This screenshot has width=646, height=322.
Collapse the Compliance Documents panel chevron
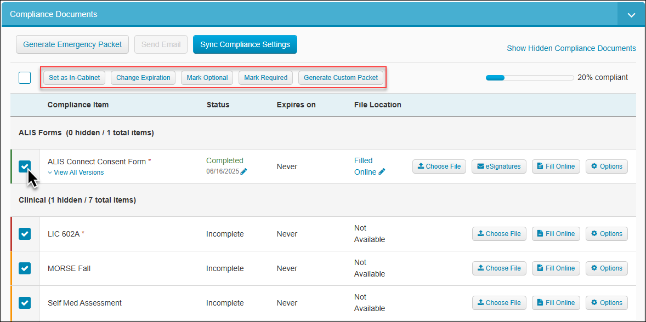point(631,14)
